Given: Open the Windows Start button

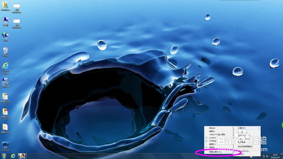Looking at the screenshot, I should point(4,156).
